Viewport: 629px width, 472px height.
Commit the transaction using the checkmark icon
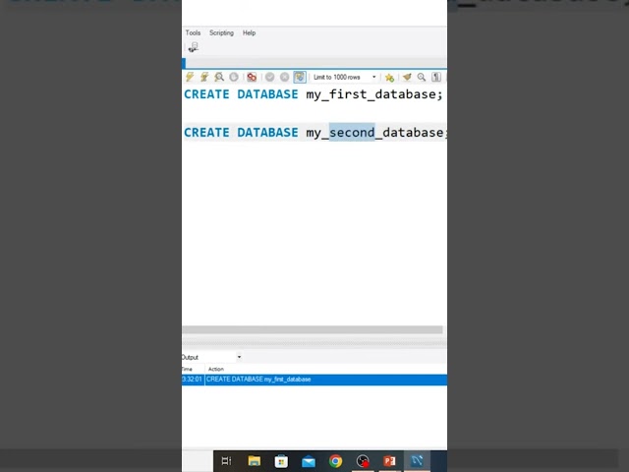click(x=270, y=77)
